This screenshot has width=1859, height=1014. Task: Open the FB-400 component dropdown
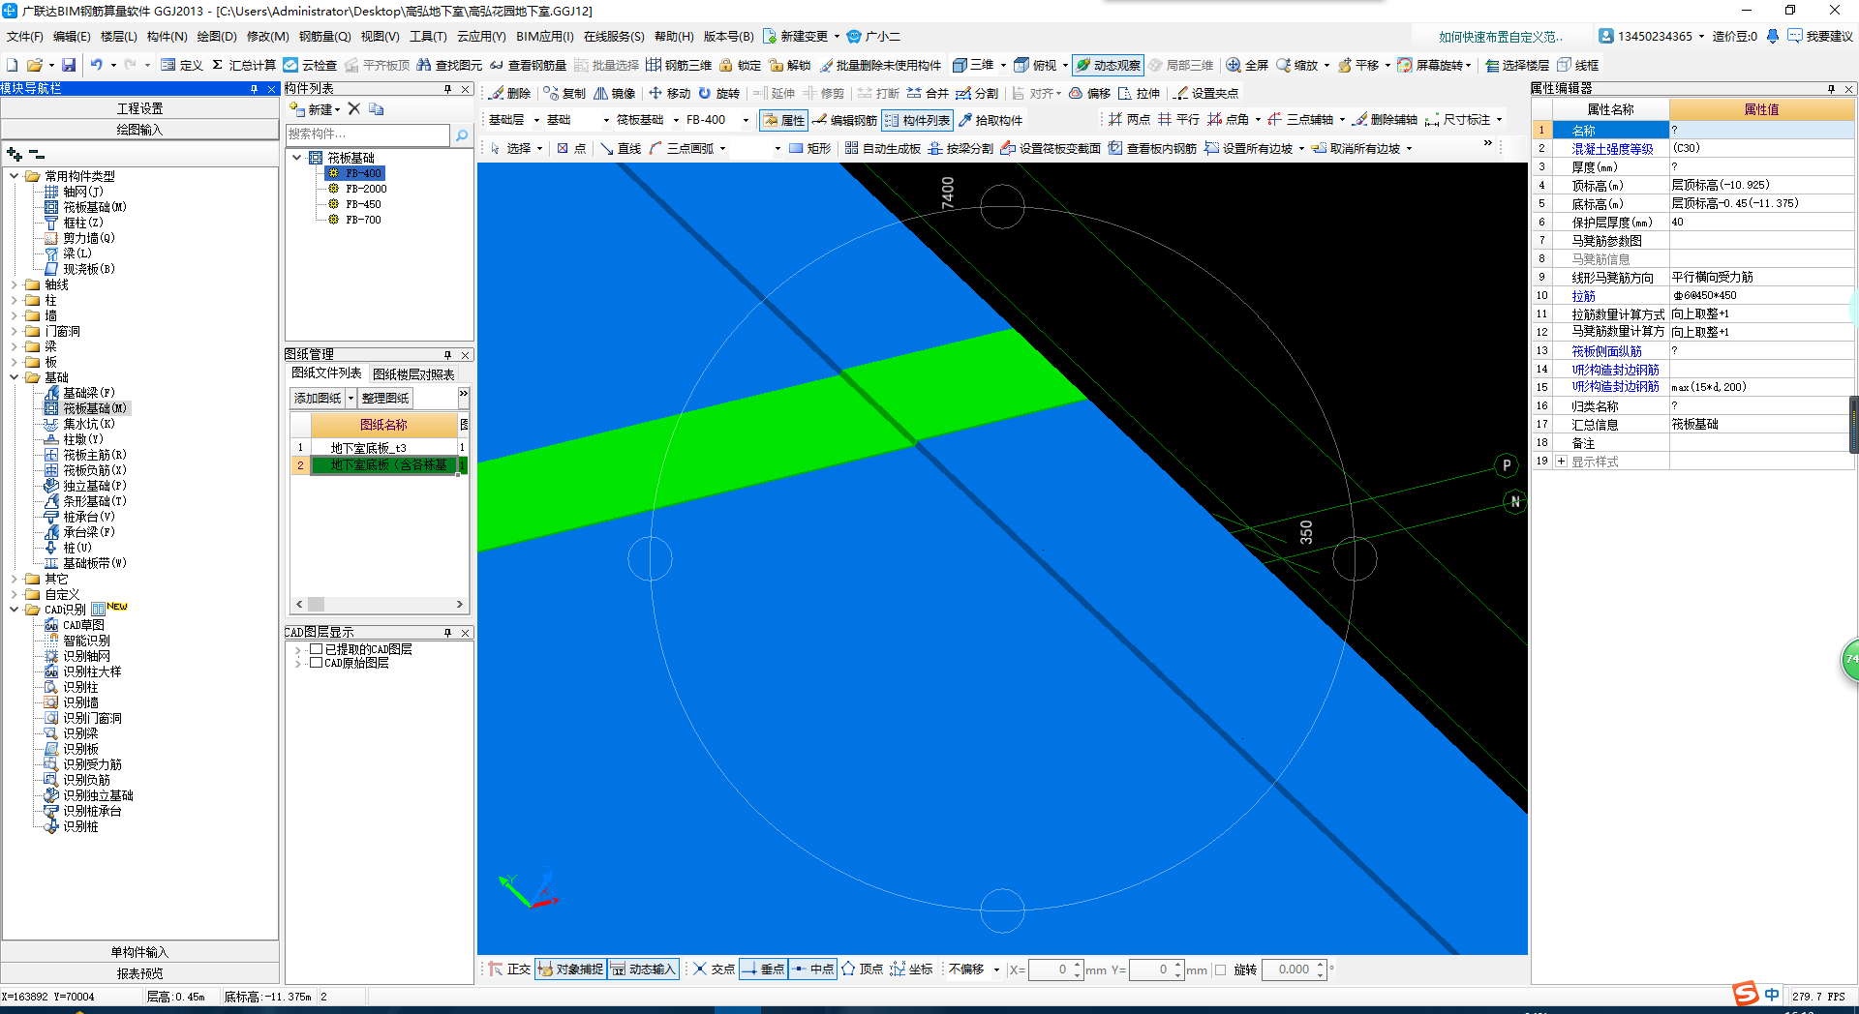(746, 120)
